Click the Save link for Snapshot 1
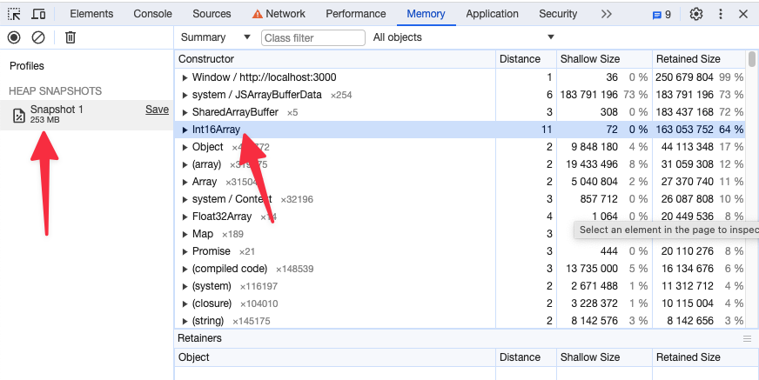 (157, 110)
